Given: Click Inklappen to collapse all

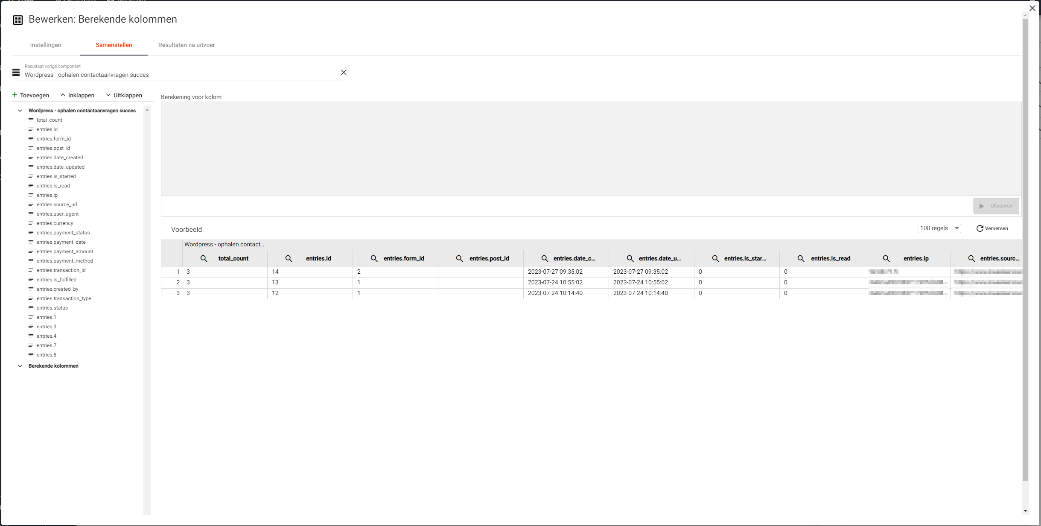Looking at the screenshot, I should (x=77, y=95).
